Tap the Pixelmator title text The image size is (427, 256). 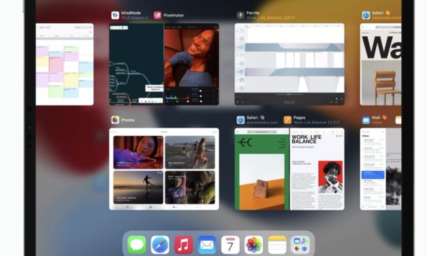click(174, 15)
